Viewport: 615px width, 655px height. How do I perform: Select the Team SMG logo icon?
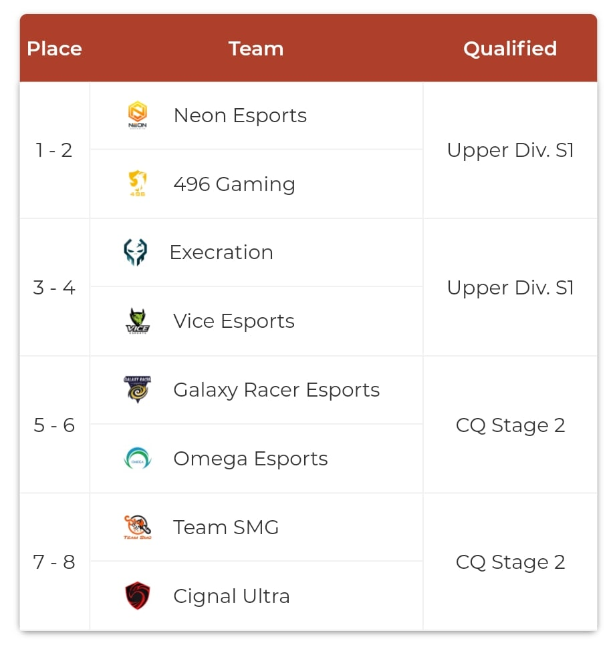137,527
